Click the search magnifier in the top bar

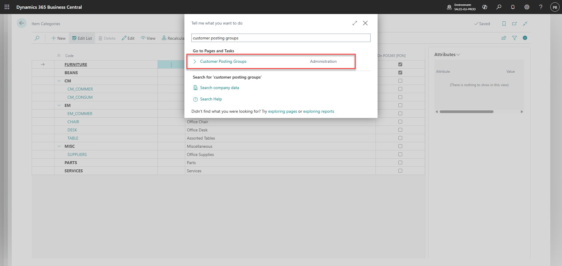(499, 7)
